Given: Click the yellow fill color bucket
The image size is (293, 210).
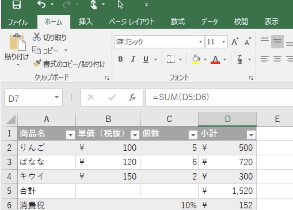Looking at the screenshot, I should point(196,60).
